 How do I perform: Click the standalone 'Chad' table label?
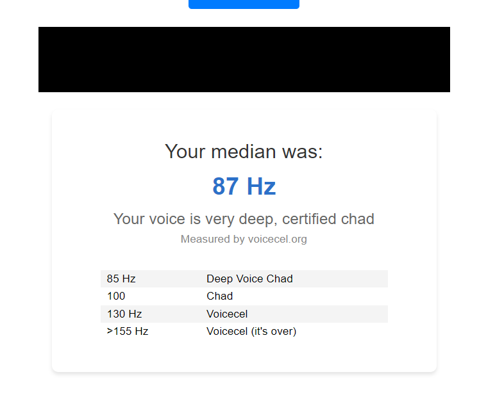click(x=220, y=296)
